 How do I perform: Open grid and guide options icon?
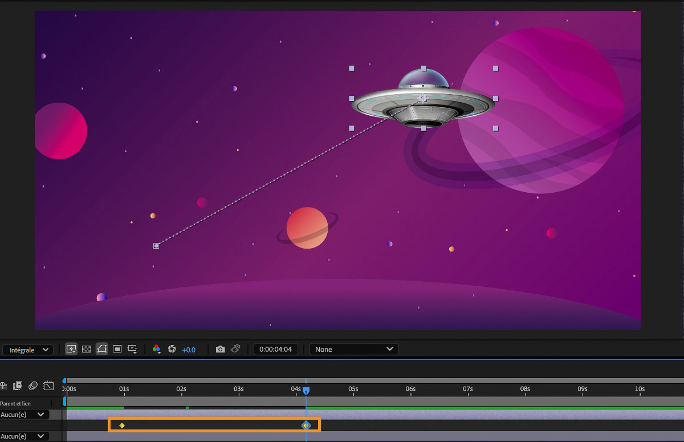pyautogui.click(x=132, y=349)
